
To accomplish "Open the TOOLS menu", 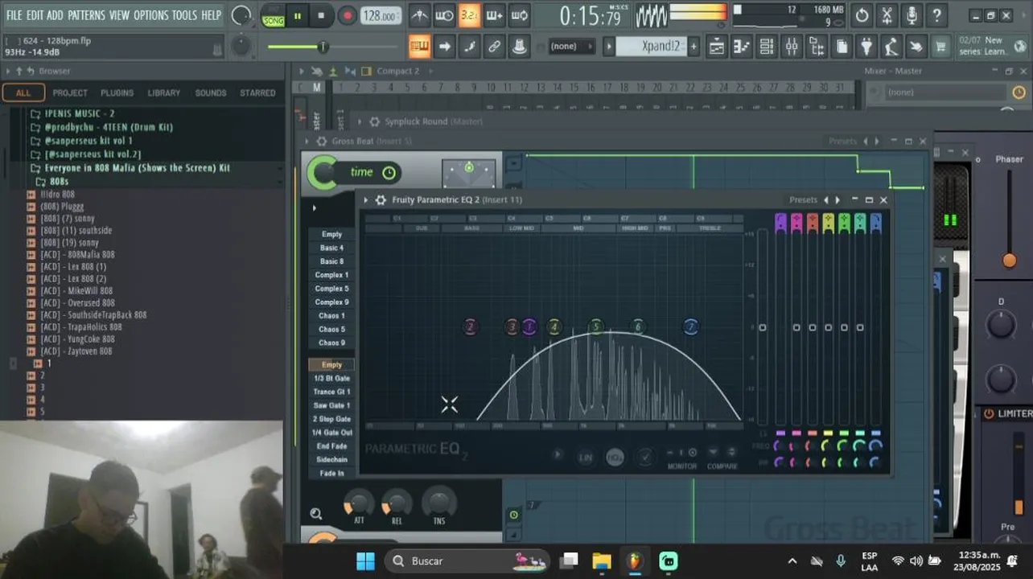I will [184, 15].
